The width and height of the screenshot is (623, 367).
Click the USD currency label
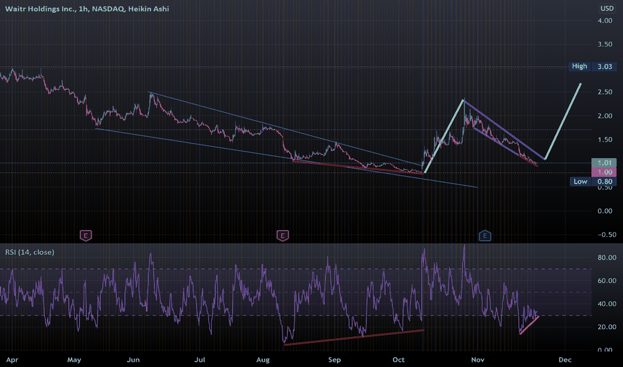[607, 8]
